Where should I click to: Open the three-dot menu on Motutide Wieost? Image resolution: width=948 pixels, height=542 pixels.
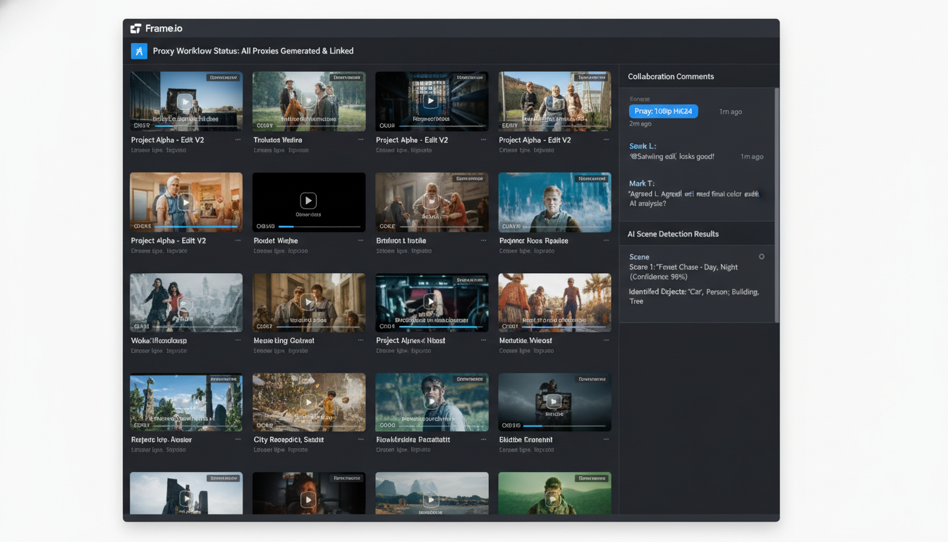click(x=606, y=339)
